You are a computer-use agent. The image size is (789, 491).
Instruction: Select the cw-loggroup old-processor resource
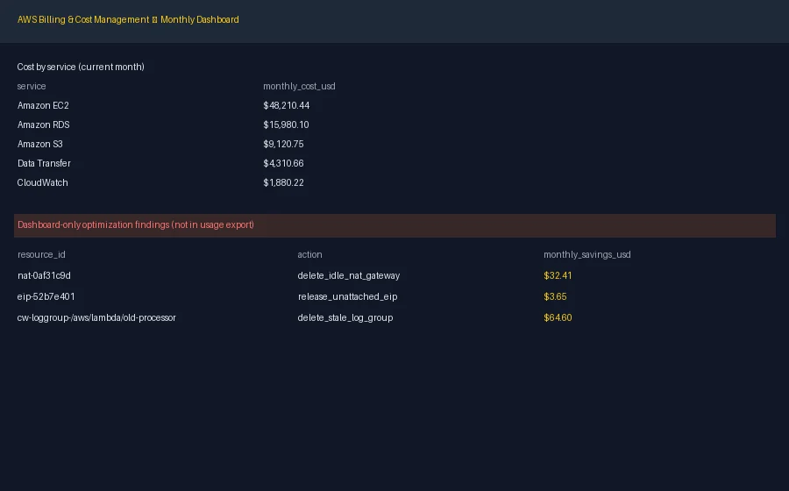(96, 318)
